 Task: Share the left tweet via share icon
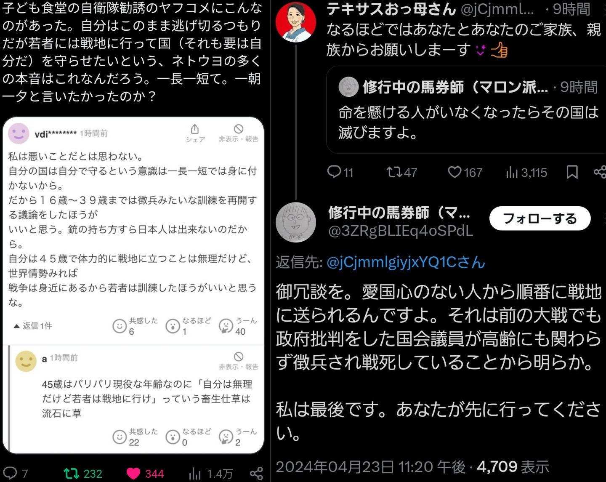click(256, 474)
